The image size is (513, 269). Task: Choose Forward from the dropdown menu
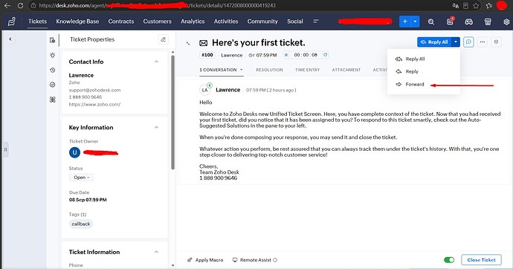(x=423, y=84)
